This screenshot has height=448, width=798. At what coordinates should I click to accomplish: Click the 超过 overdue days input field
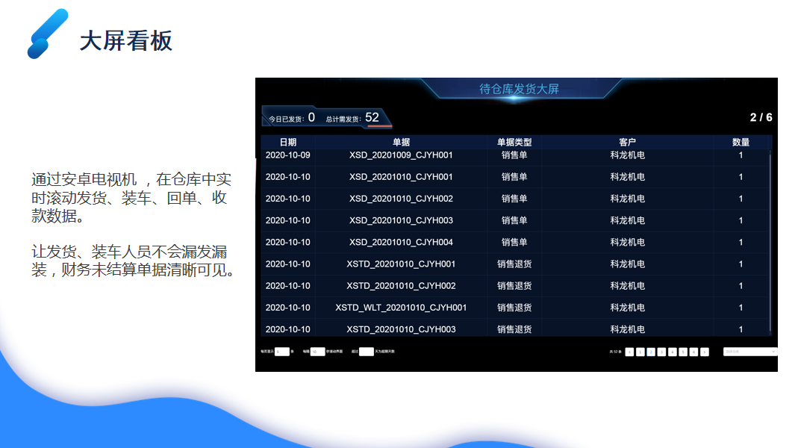point(366,352)
